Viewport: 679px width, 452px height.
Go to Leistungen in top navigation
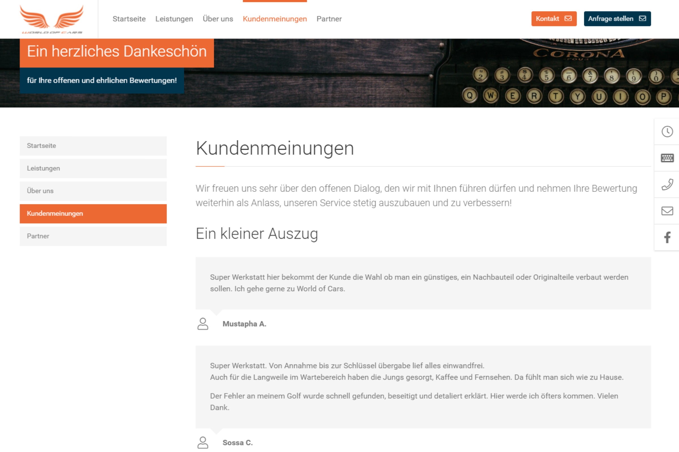[174, 19]
